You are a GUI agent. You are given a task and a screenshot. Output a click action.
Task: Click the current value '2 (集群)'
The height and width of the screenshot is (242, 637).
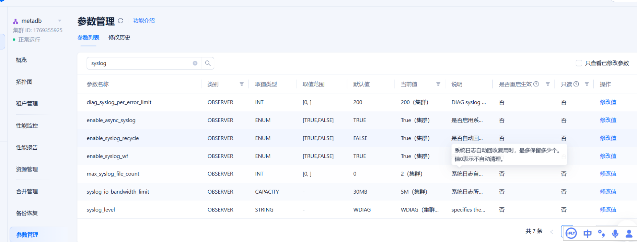pyautogui.click(x=412, y=174)
